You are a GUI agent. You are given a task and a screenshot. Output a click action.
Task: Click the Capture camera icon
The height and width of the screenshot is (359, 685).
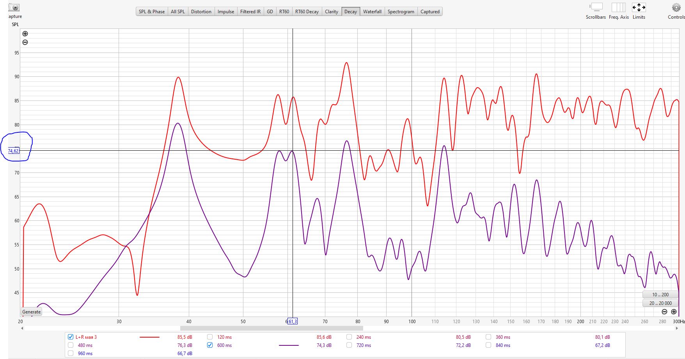pyautogui.click(x=14, y=7)
